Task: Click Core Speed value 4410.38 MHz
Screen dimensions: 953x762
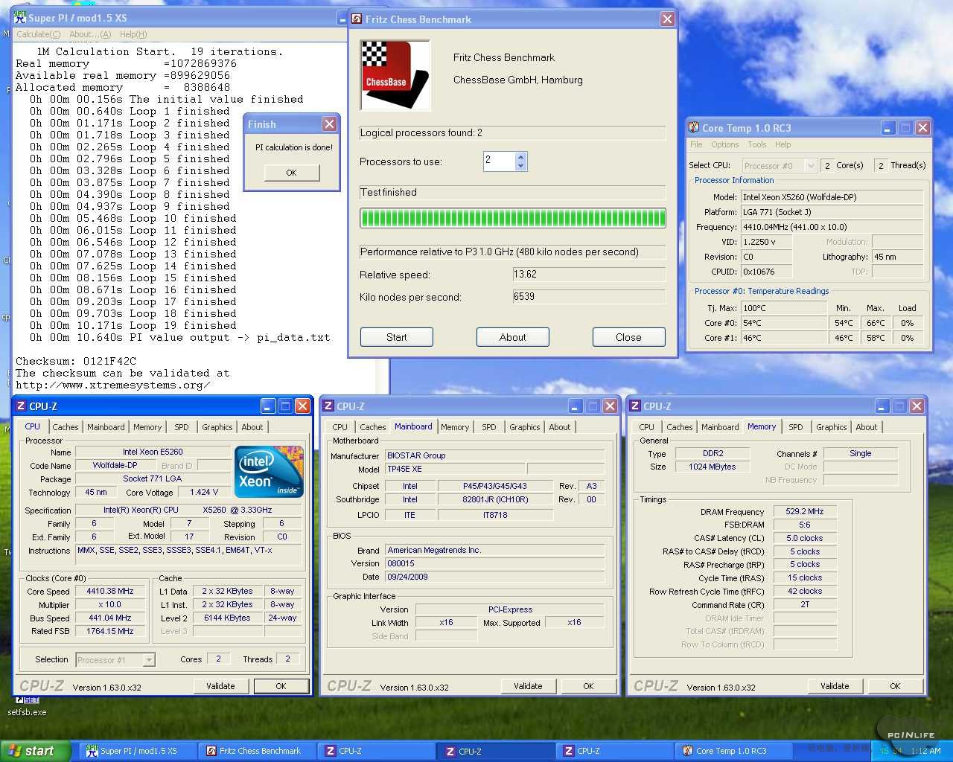Action: [110, 592]
